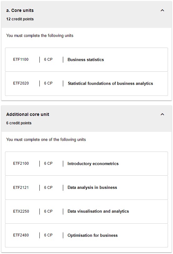
Task: Open the Business statistics unit
Action: [x=86, y=60]
